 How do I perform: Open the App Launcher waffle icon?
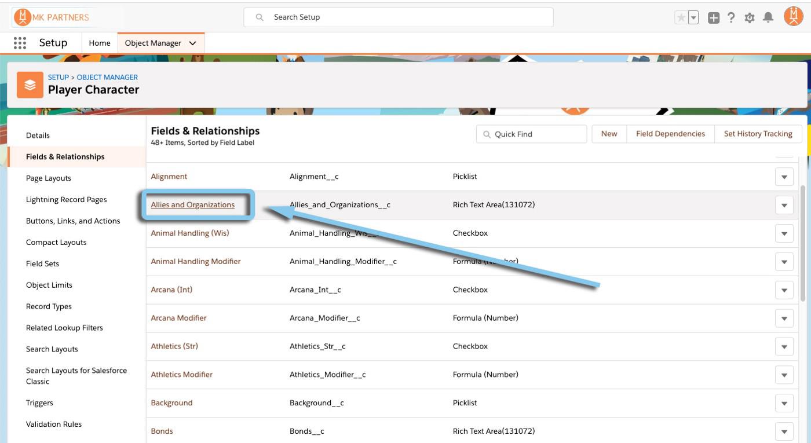[x=19, y=42]
